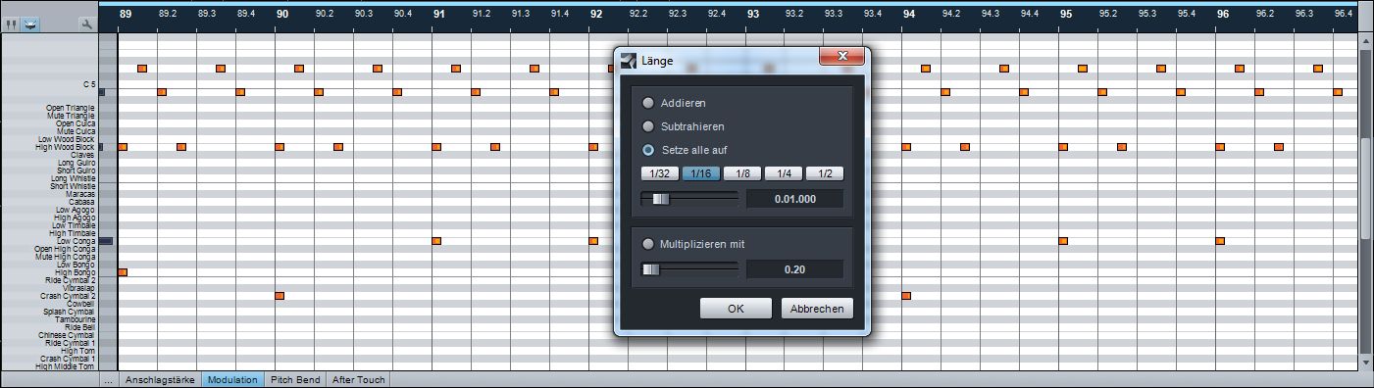1374x388 pixels.
Task: Enable the Multiplizieren mit option
Action: tap(647, 244)
